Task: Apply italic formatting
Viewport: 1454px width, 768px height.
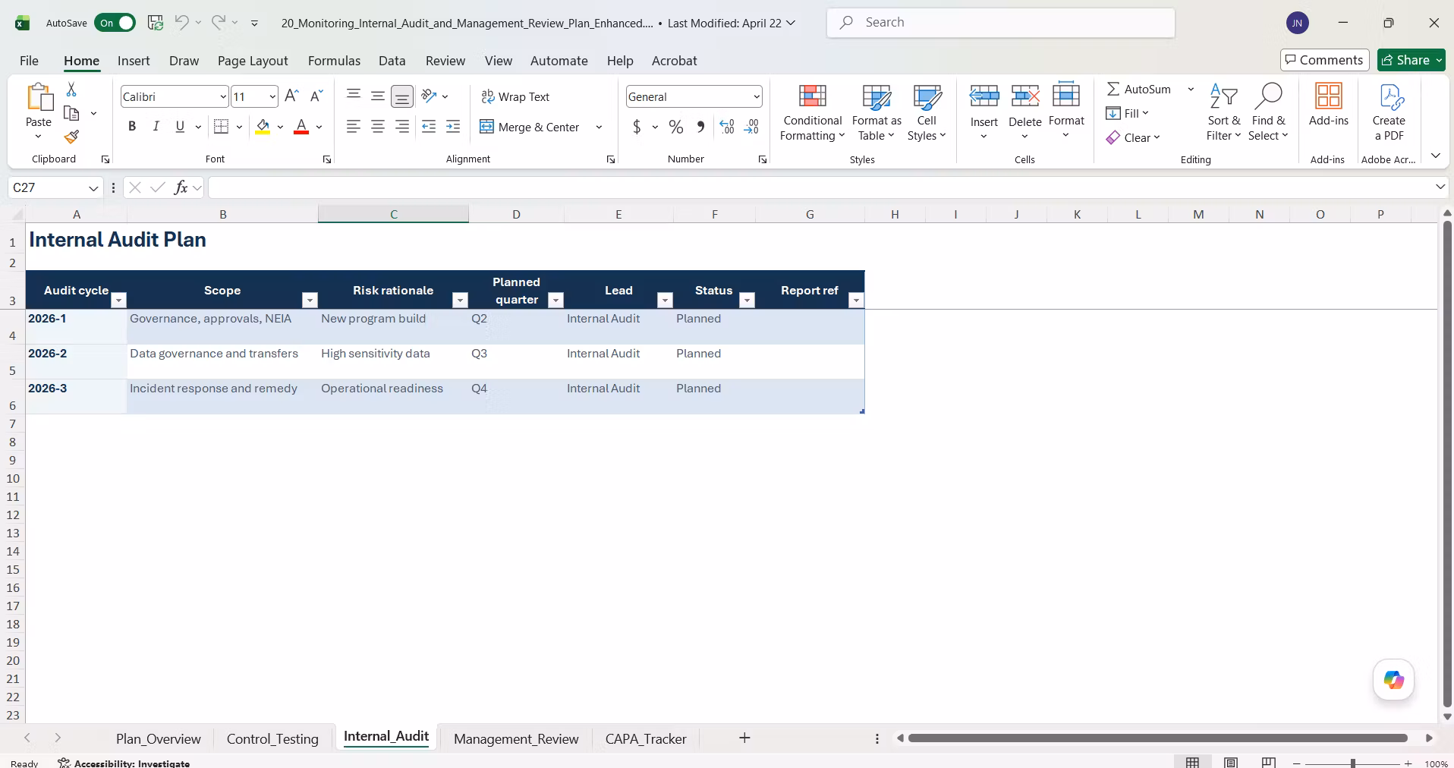Action: click(156, 127)
